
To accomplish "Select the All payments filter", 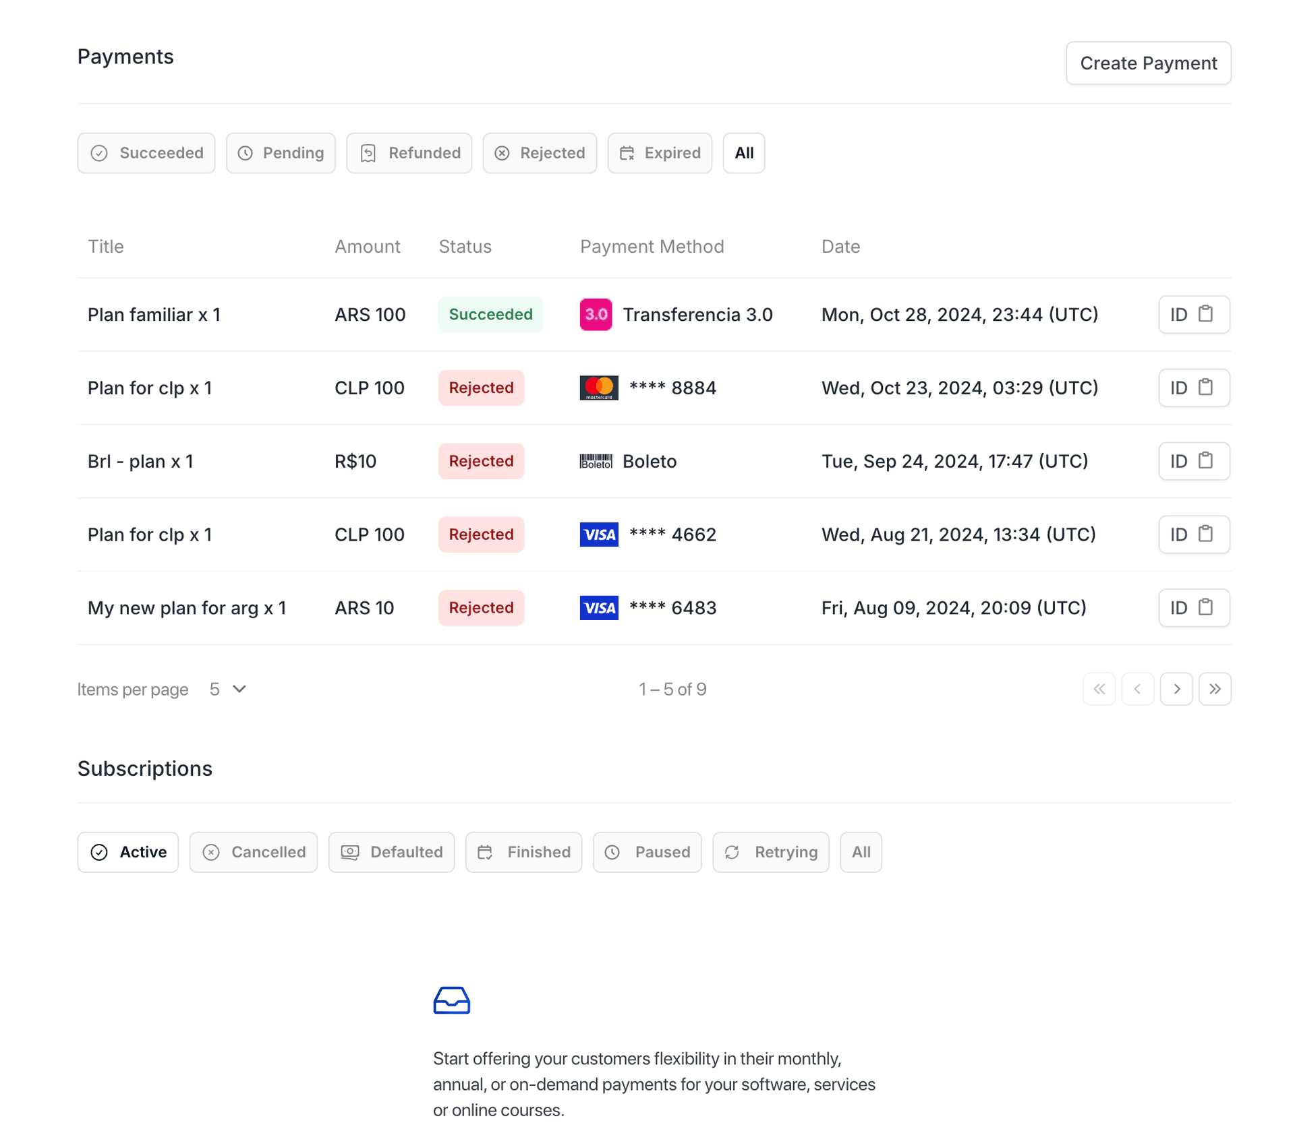I will point(743,153).
